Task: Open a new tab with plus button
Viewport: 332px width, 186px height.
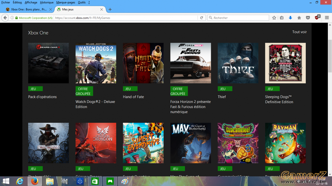Action: point(110,9)
